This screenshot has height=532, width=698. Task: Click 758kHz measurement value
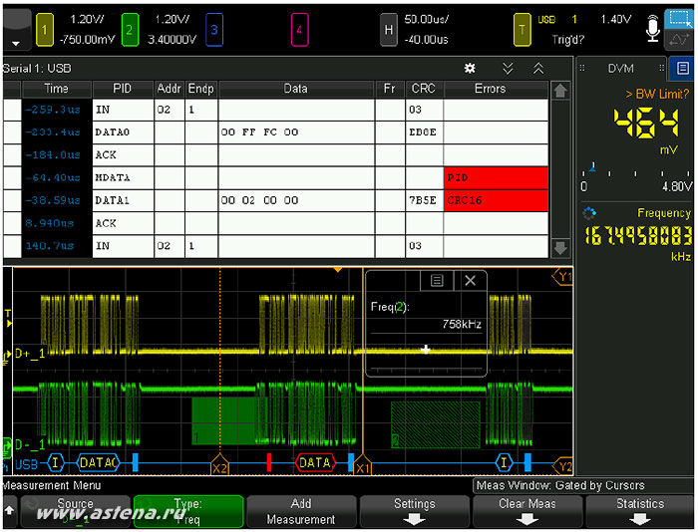coord(462,324)
